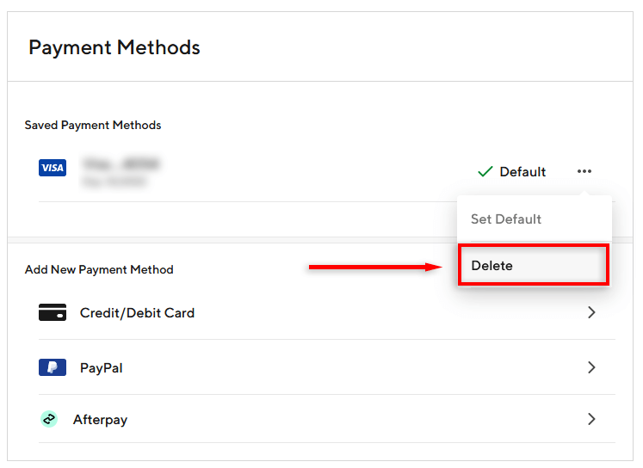Select Set Default from the menu
The height and width of the screenshot is (468, 643).
click(506, 219)
